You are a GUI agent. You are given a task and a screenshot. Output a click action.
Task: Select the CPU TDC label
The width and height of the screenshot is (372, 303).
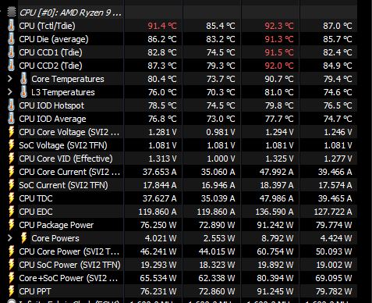tap(36, 198)
